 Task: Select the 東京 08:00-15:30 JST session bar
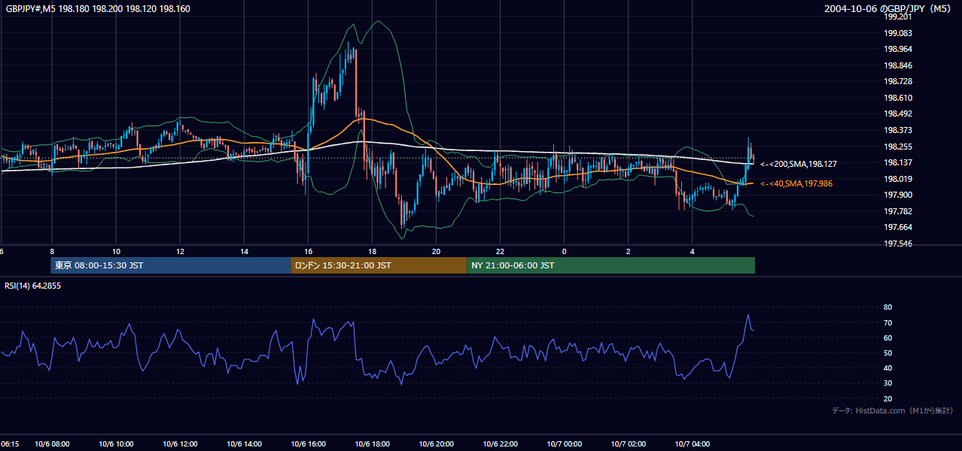point(171,265)
